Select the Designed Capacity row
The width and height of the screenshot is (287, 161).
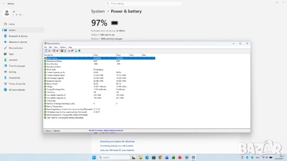point(100,81)
